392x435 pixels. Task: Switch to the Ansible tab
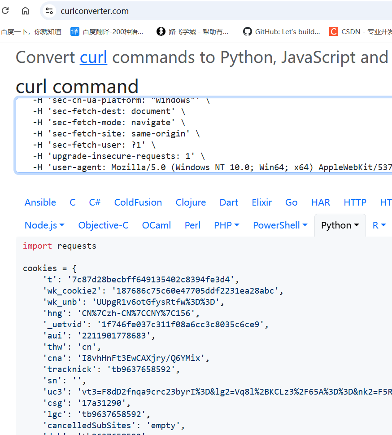click(40, 202)
